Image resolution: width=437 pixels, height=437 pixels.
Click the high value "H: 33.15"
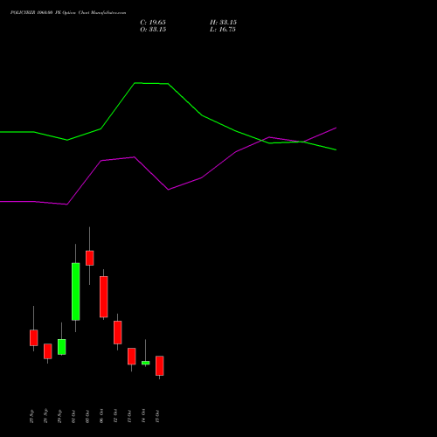click(223, 23)
